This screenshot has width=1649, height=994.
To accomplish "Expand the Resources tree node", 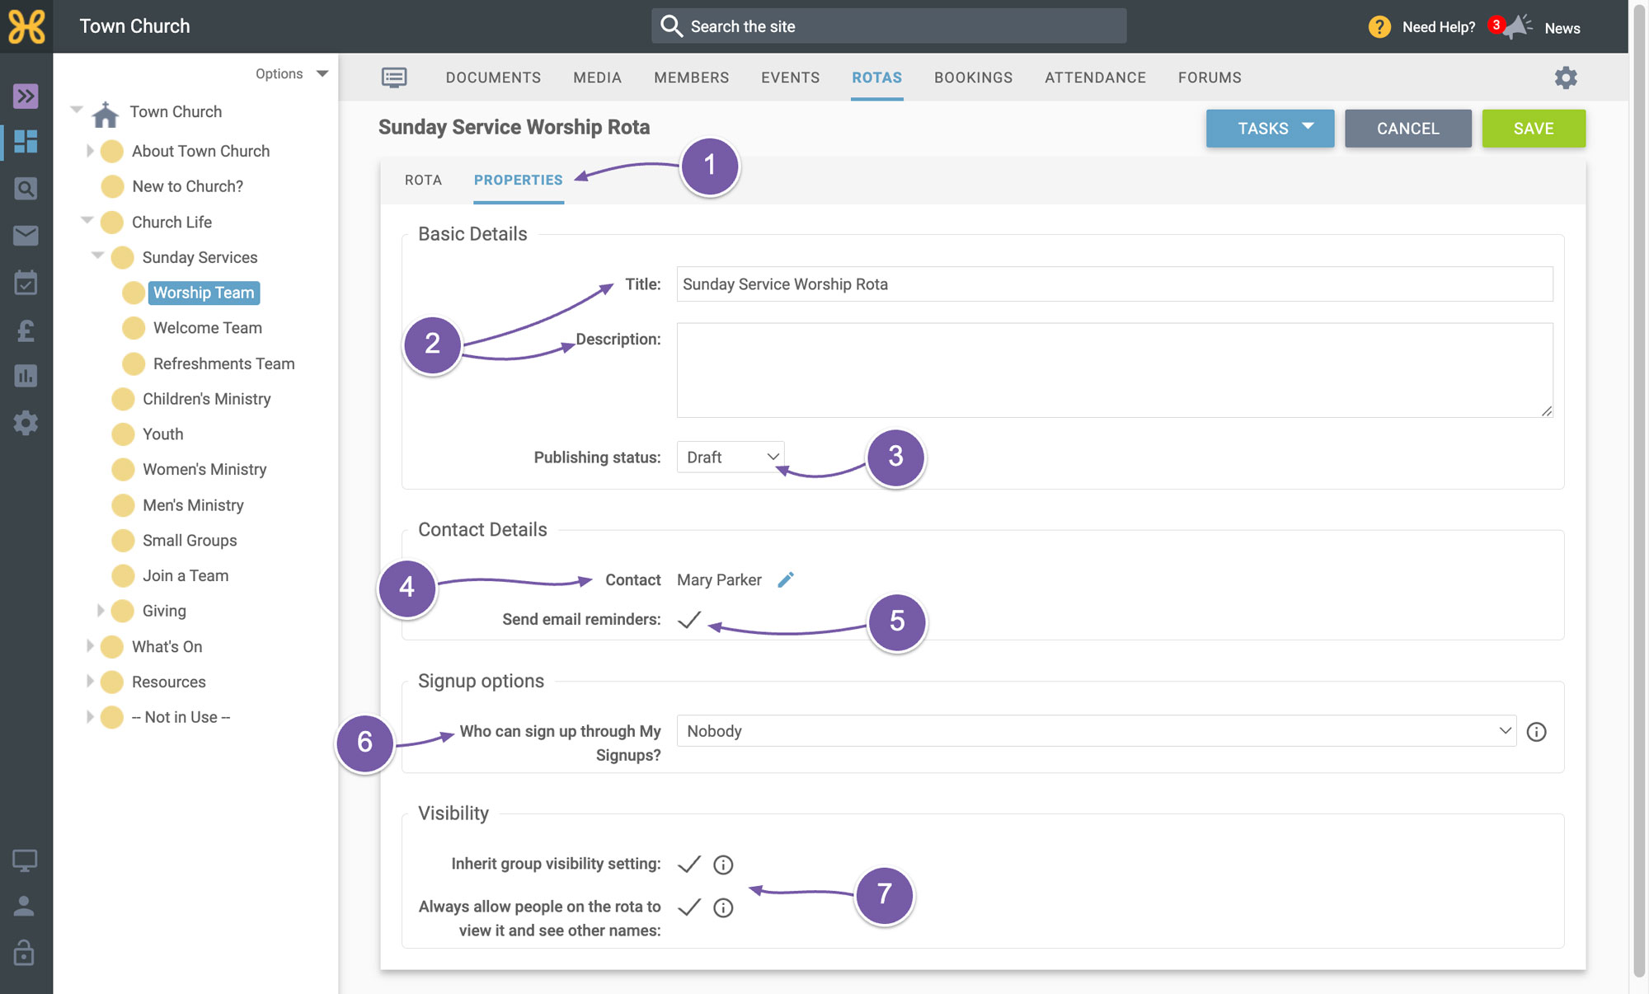I will (x=90, y=682).
